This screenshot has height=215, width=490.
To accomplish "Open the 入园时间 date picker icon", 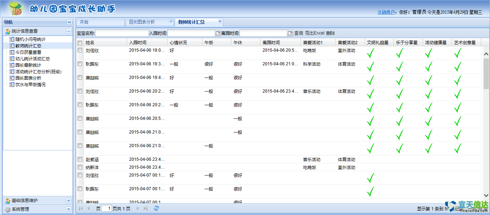I will click(x=218, y=32).
